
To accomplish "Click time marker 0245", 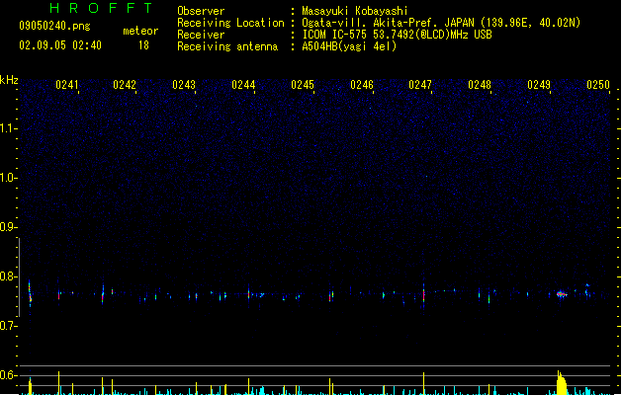I will tap(303, 85).
